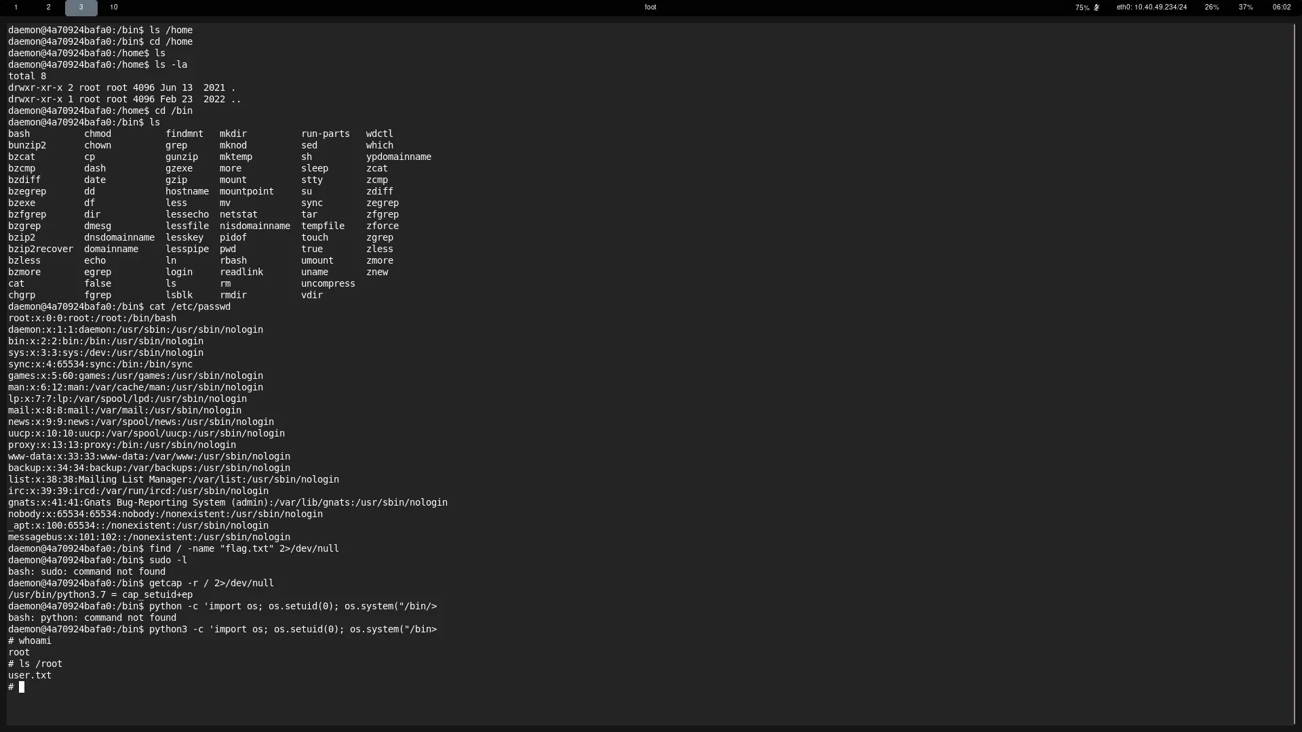Click 'uncompress' in the bin listing
This screenshot has width=1302, height=732.
(x=328, y=283)
